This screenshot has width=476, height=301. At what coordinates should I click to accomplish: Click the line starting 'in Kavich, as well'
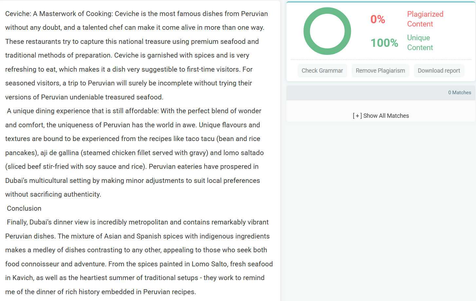[x=135, y=278]
